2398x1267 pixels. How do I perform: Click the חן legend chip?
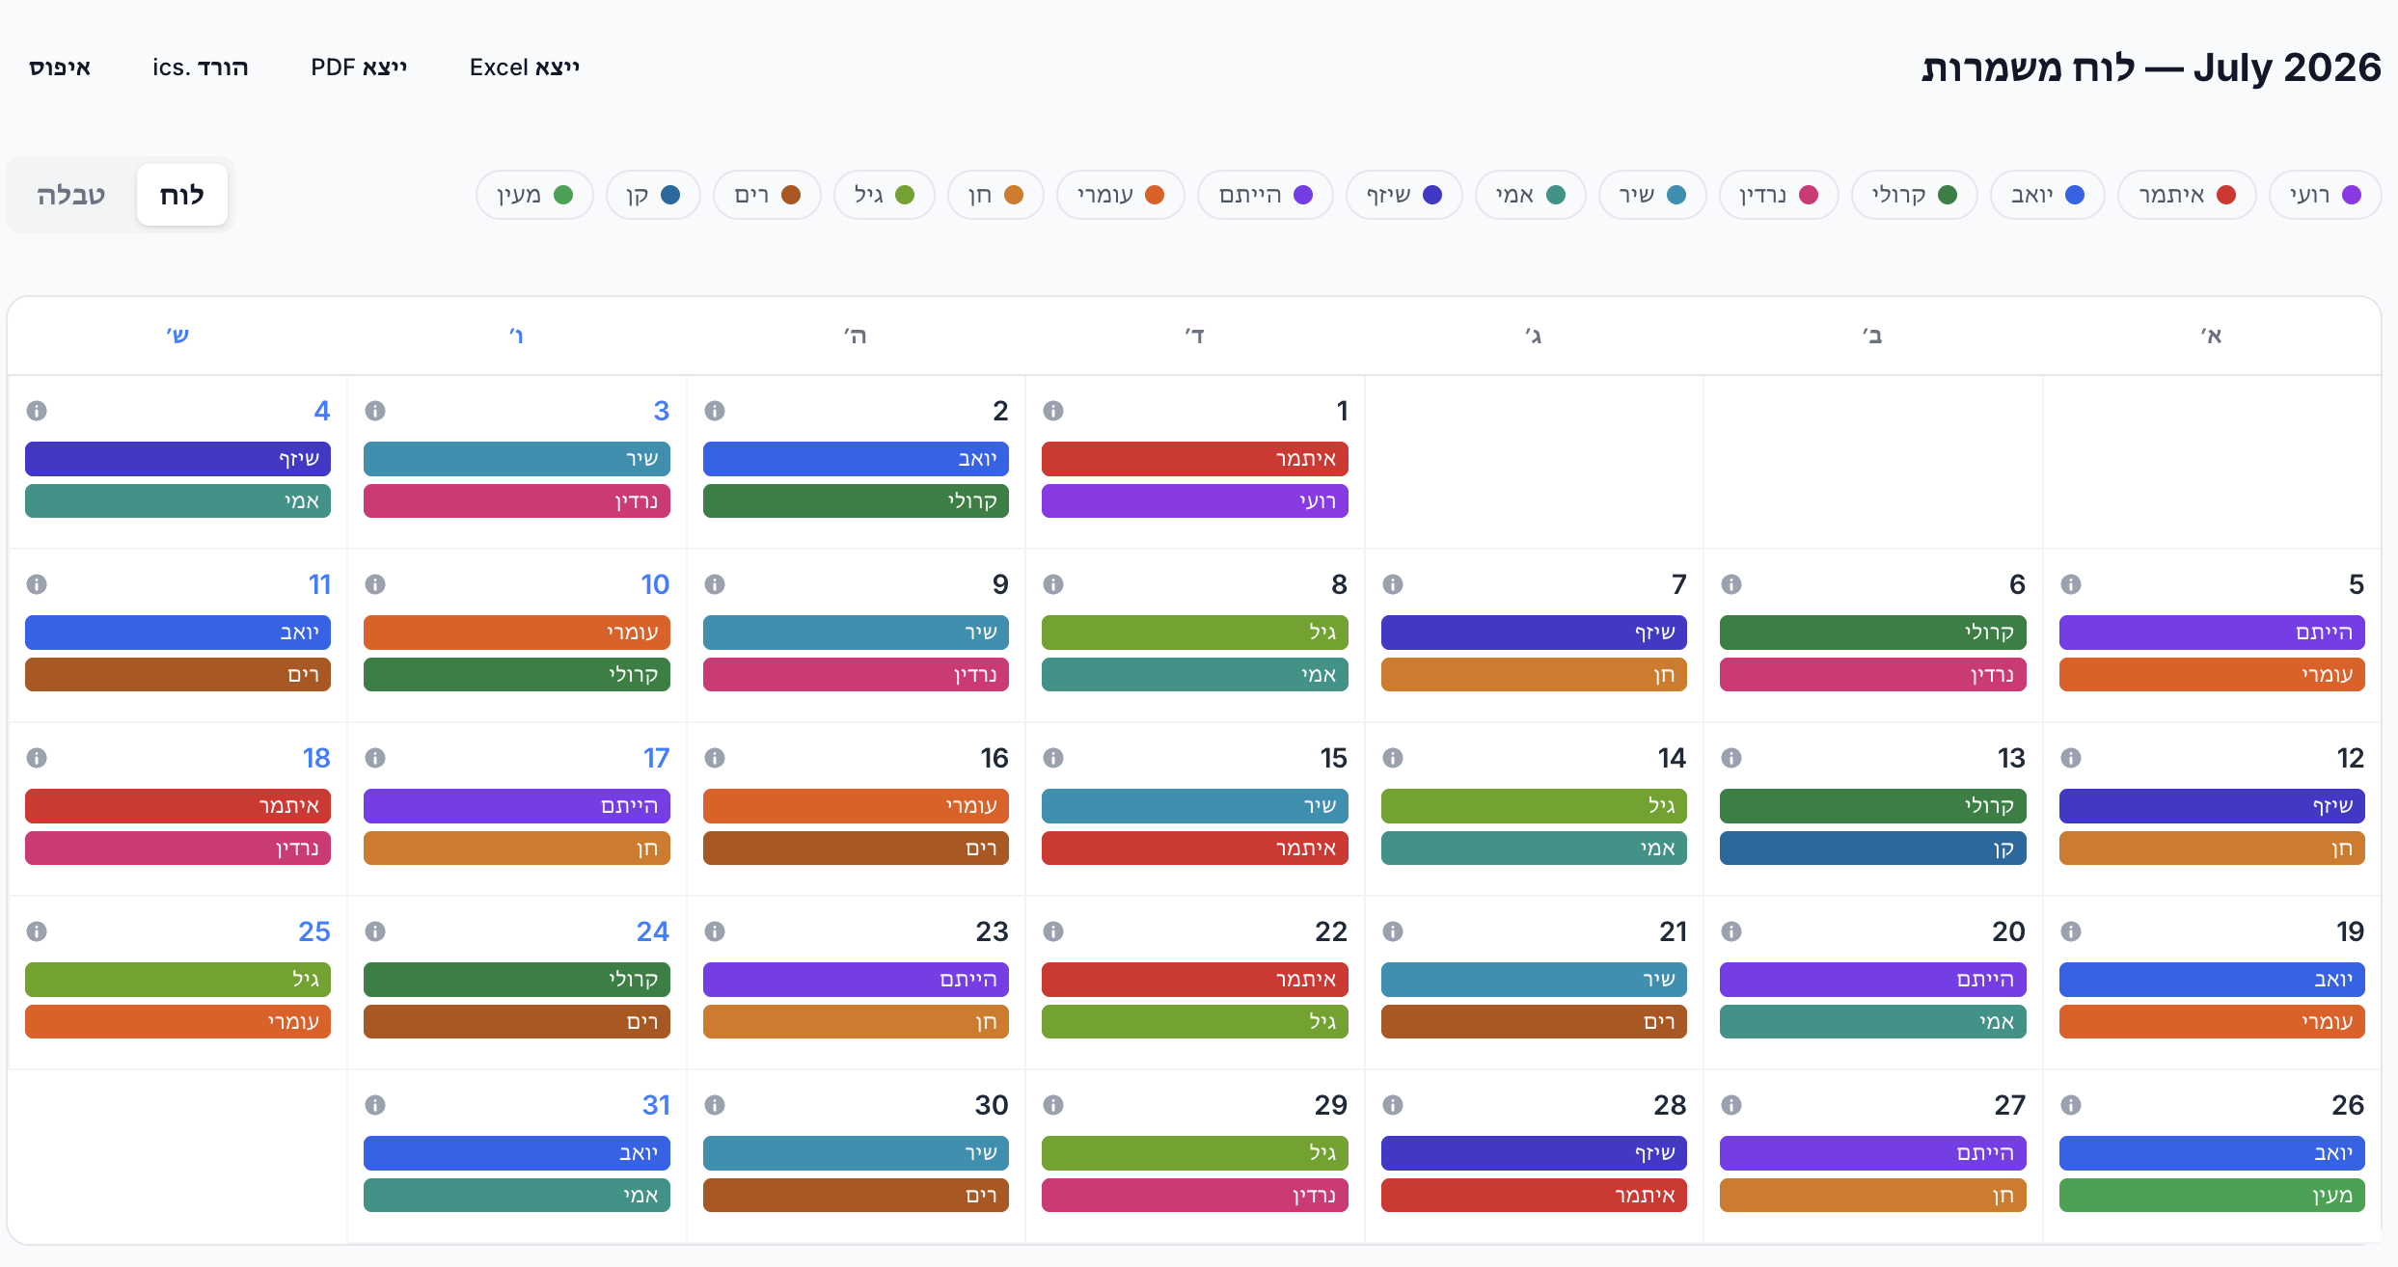click(x=996, y=195)
